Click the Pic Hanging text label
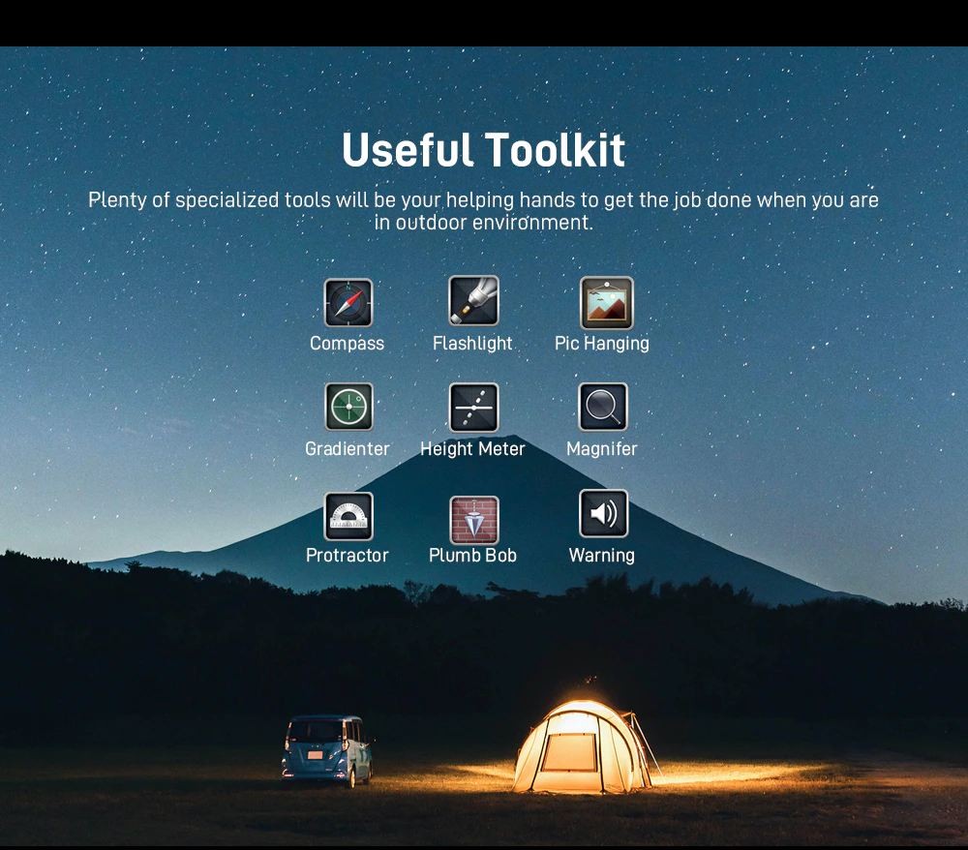The height and width of the screenshot is (850, 968). point(602,344)
